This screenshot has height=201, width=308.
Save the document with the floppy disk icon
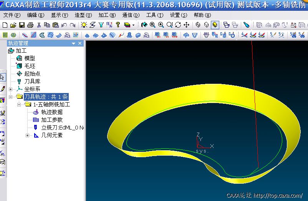click(22, 25)
